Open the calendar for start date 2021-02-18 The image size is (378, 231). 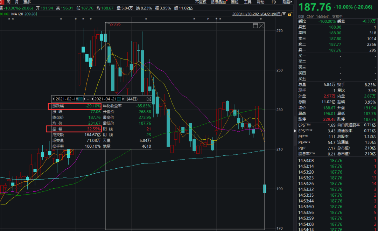(80, 99)
